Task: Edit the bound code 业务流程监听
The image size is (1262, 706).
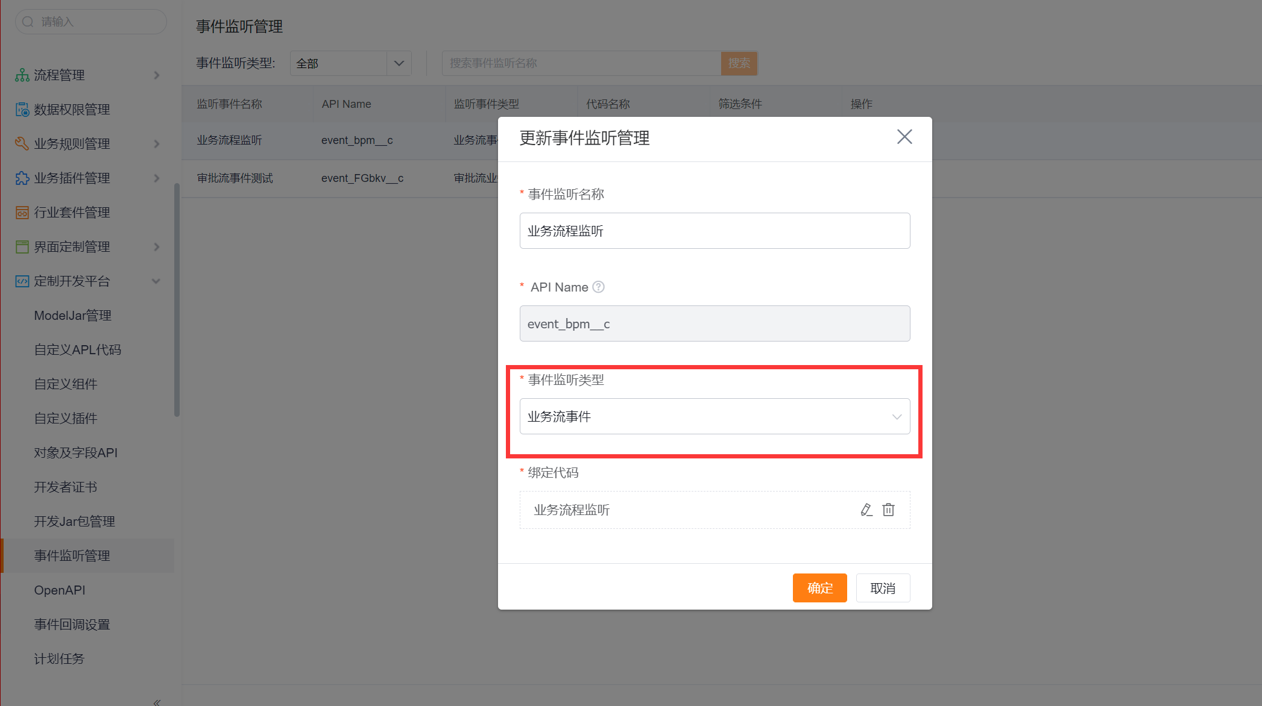Action: tap(866, 510)
